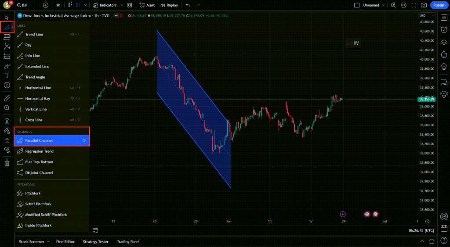The image size is (450, 247).
Task: Choose Trend Line from lines menu
Action: 52,34
